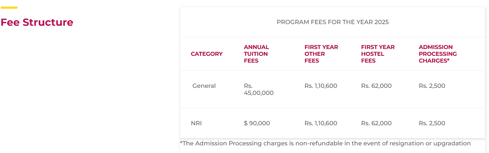The width and height of the screenshot is (489, 153).
Task: Select Admission Processing Charges header
Action: pos(437,54)
